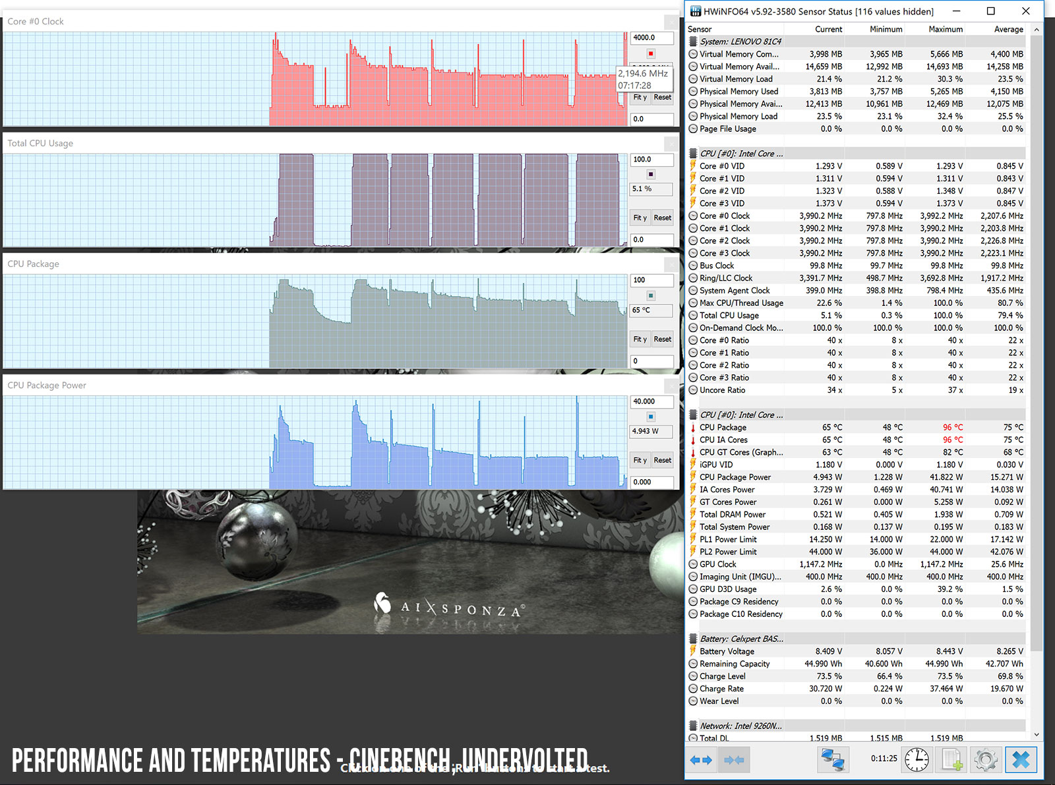Screen dimensions: 1055x785
Task: Open sensor settings gear icon
Action: 986,760
